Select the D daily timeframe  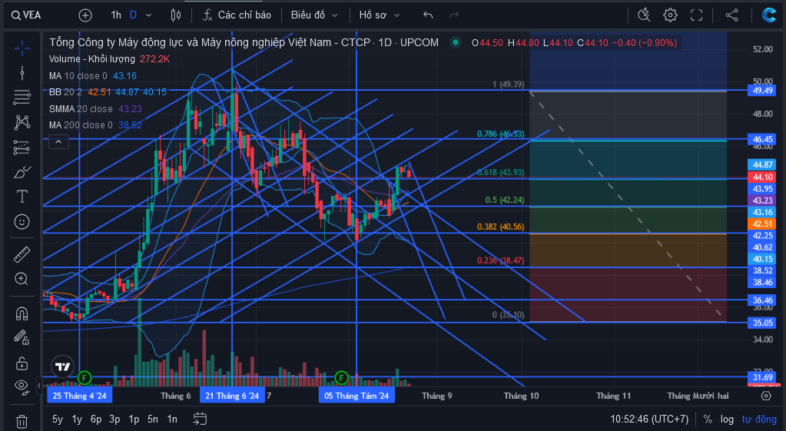tap(133, 15)
